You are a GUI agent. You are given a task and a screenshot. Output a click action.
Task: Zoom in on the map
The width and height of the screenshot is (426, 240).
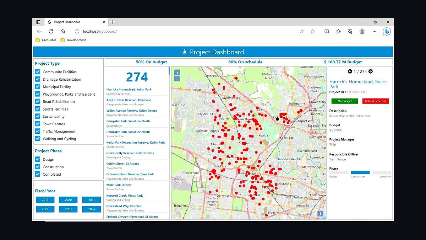(x=177, y=73)
